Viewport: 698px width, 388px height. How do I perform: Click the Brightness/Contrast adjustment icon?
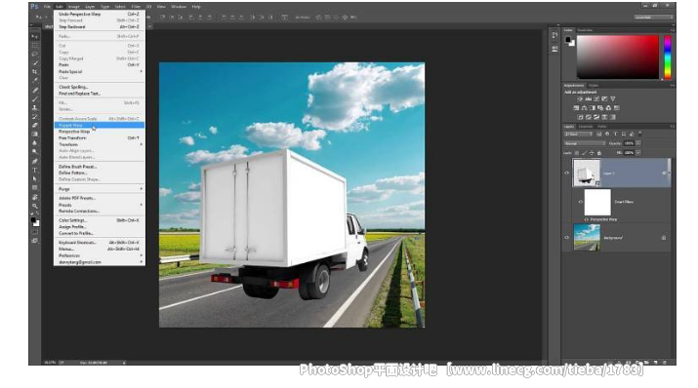(580, 99)
